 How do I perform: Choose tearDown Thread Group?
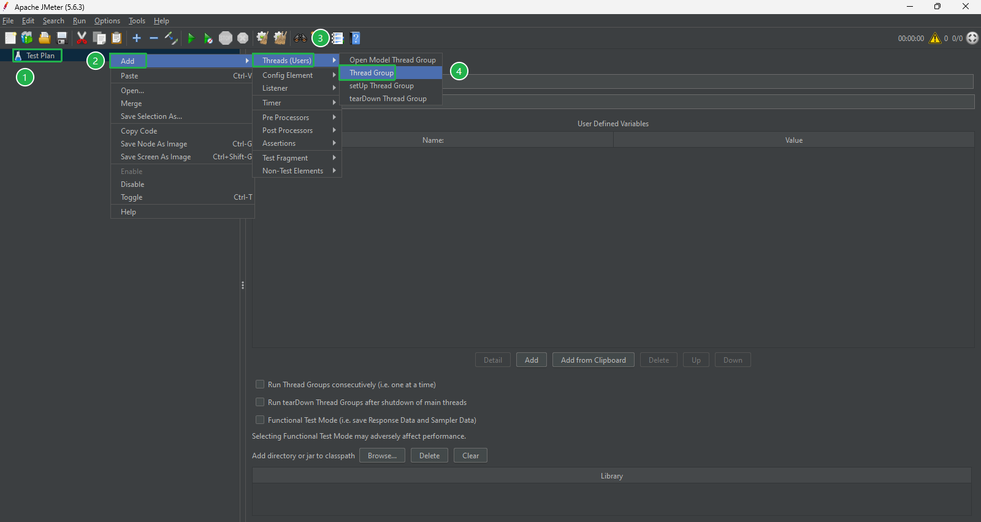(391, 98)
